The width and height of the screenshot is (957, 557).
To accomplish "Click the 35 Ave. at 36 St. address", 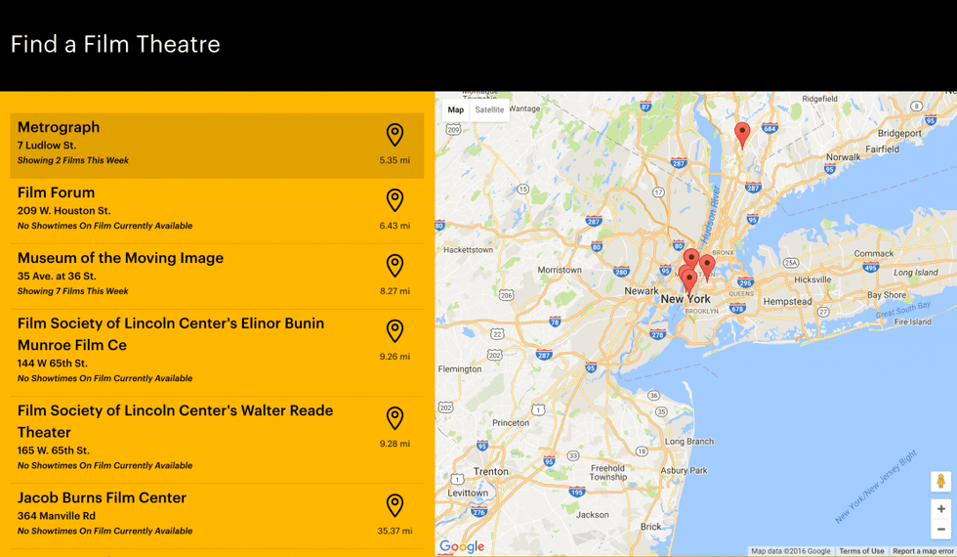I will click(x=57, y=276).
